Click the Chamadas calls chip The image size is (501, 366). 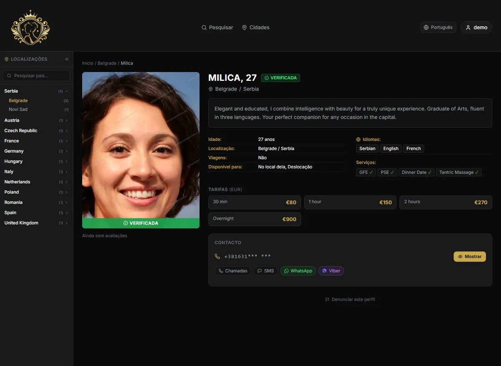click(233, 271)
